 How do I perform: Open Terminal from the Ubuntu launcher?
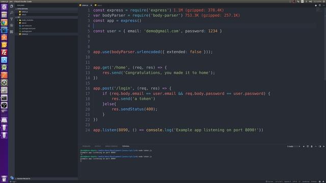click(4, 98)
